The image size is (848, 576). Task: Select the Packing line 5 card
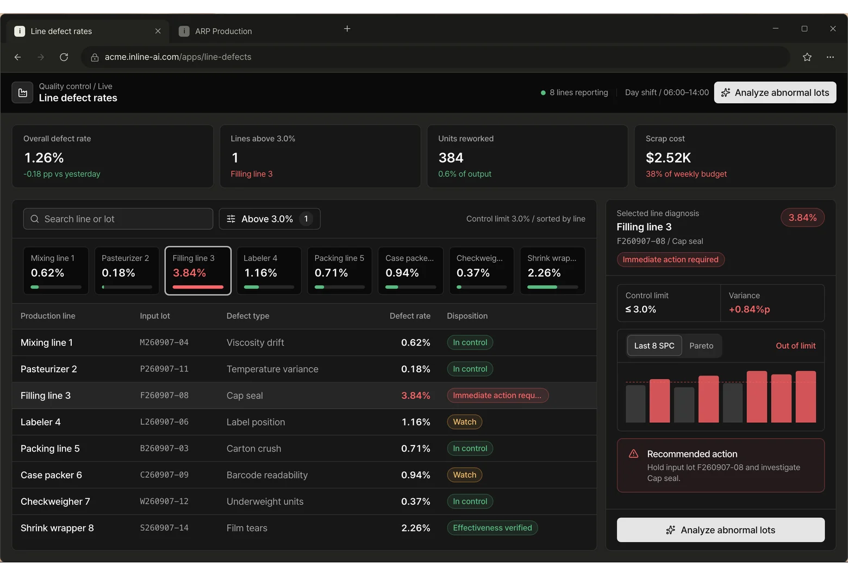point(340,271)
